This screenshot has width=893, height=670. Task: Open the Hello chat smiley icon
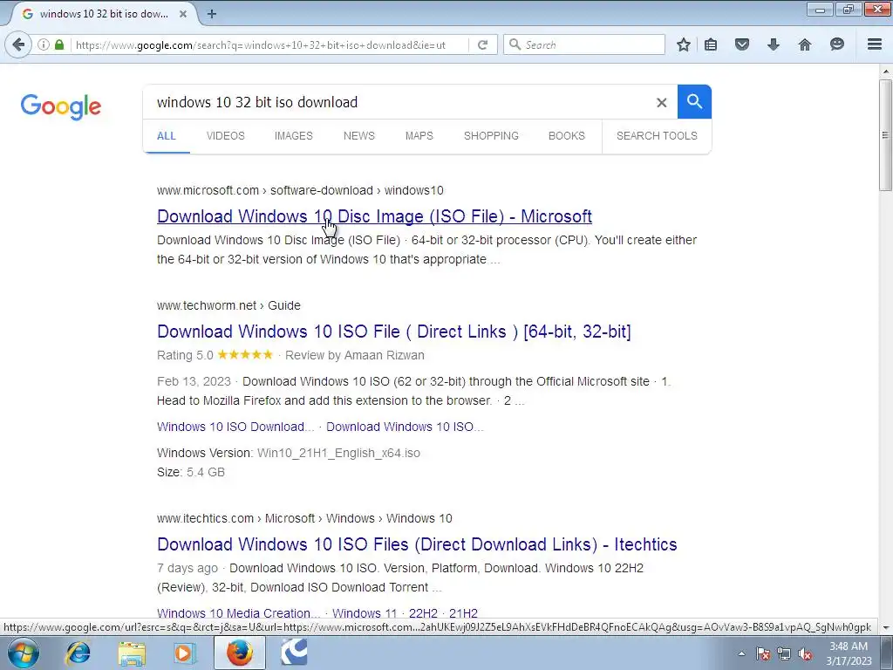click(836, 44)
